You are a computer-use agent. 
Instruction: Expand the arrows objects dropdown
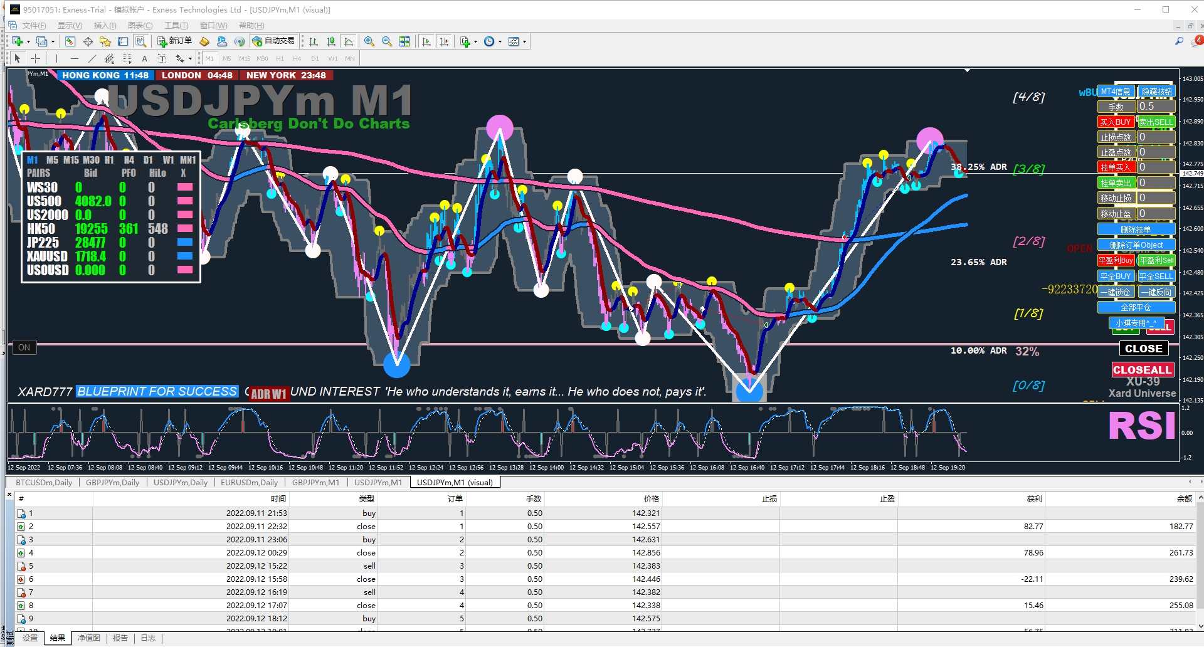[190, 59]
